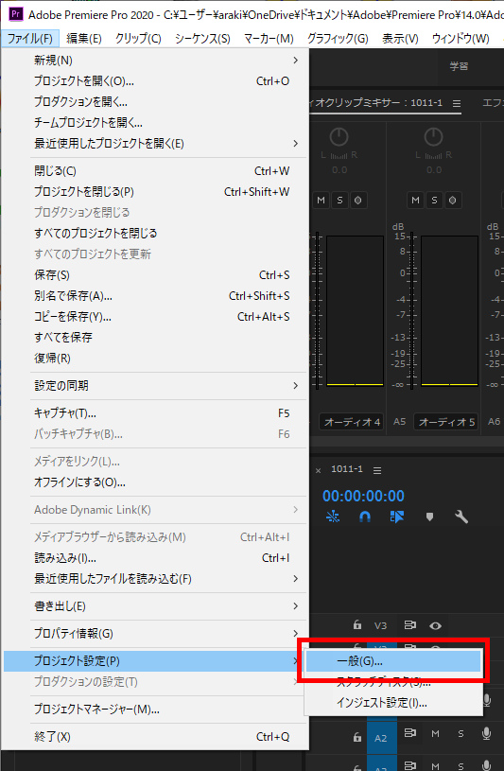504x771 pixels.
Task: Toggle the lock on track V3
Action: [x=357, y=625]
